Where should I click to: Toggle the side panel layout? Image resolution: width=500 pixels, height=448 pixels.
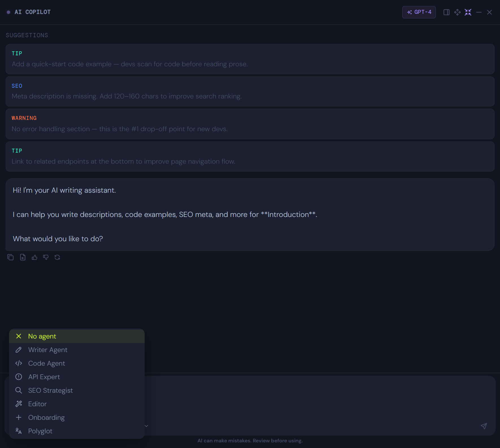pos(447,12)
